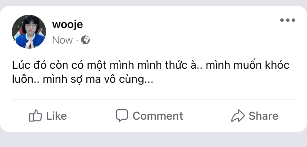Open wooje's circular profile picture
Image resolution: width=307 pixels, height=147 pixels.
(x=29, y=32)
